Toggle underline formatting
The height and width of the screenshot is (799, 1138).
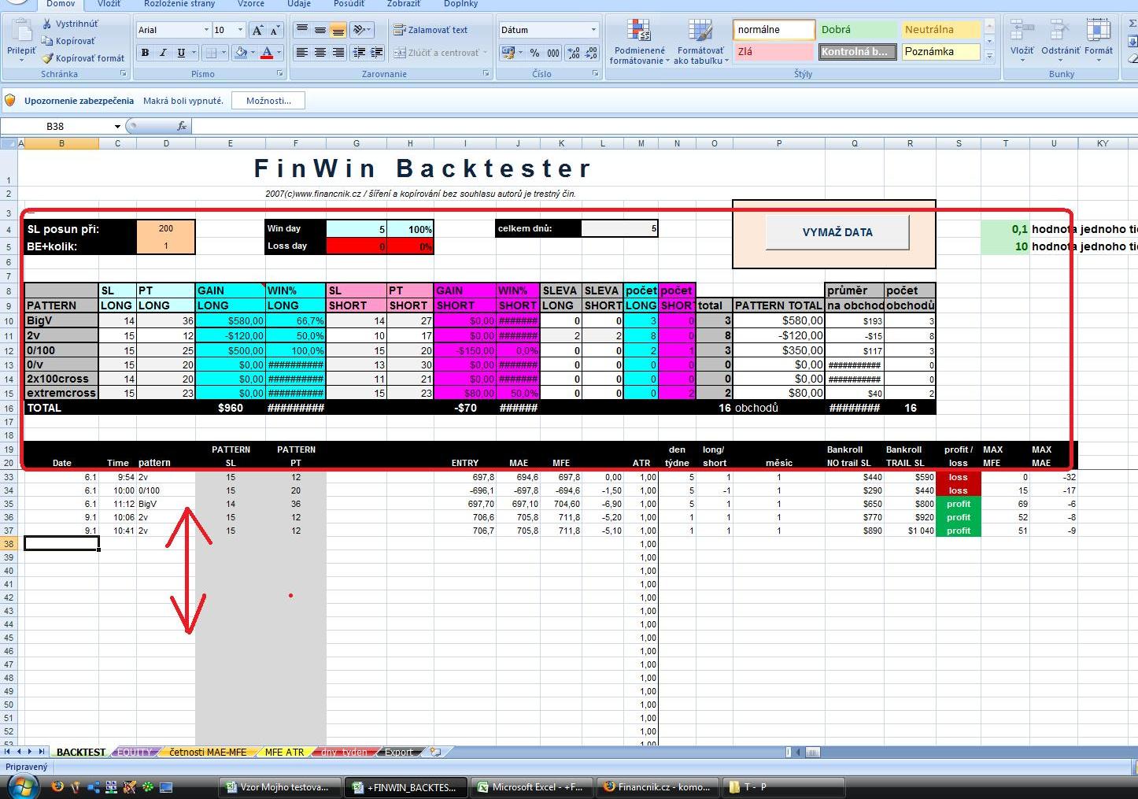(x=181, y=53)
